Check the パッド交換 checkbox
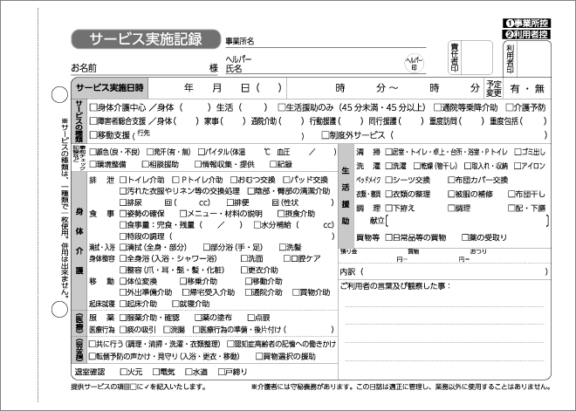The height and width of the screenshot is (411, 576). [286, 180]
